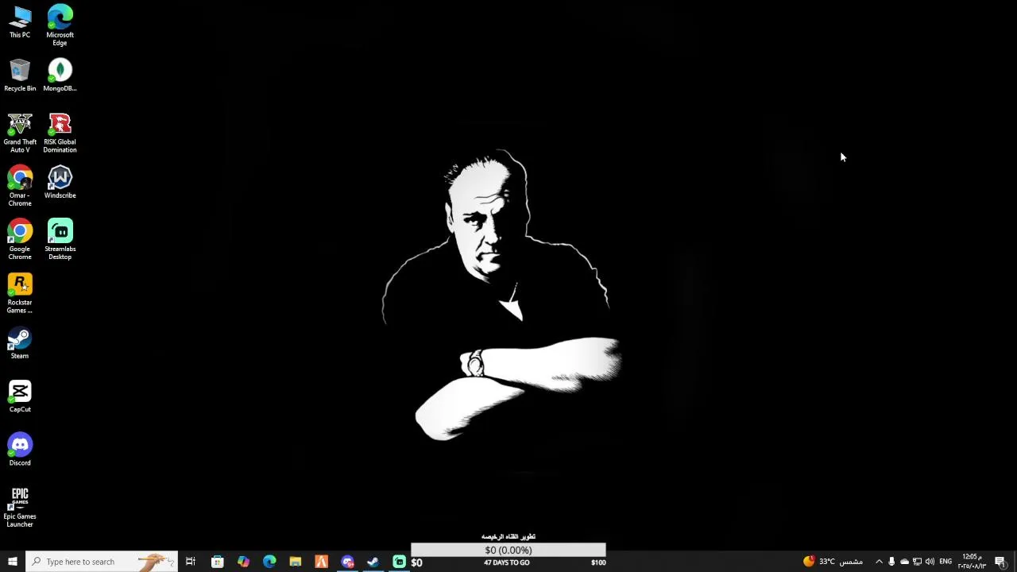Select the Microsoft Edge desktop shortcut
1017x572 pixels.
(x=60, y=25)
